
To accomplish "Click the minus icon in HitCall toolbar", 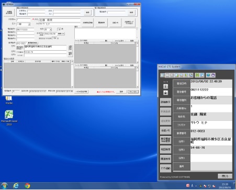I will pos(167,75).
